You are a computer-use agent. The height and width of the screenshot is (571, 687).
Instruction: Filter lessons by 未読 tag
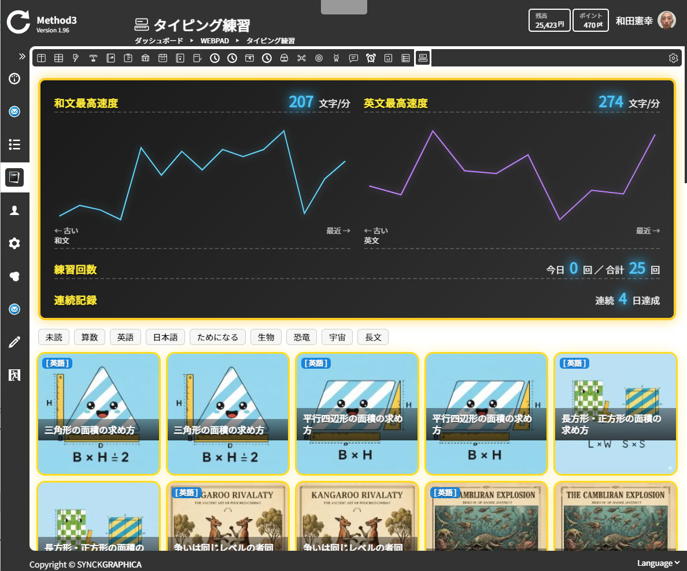54,337
